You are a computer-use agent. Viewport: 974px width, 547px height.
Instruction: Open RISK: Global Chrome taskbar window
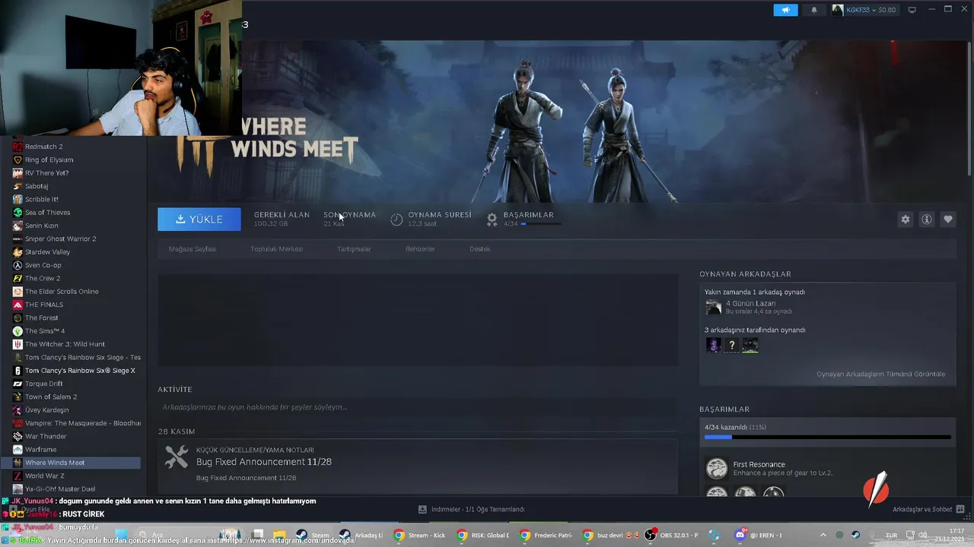pyautogui.click(x=482, y=535)
